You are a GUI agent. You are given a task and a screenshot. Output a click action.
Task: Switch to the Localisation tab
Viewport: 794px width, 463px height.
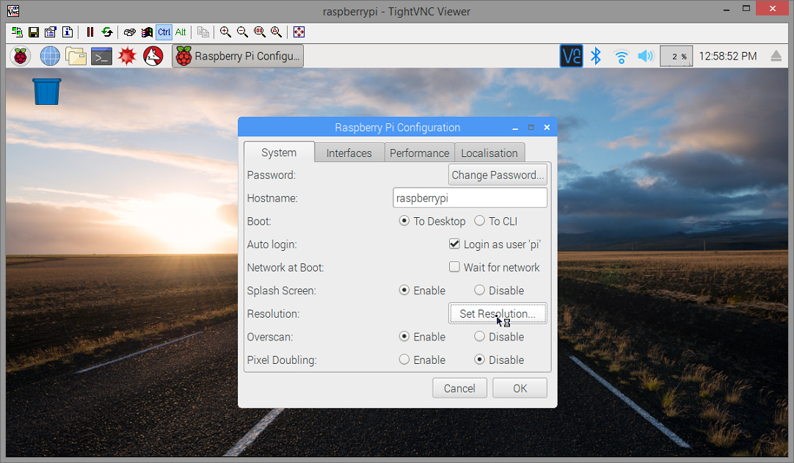(x=489, y=153)
